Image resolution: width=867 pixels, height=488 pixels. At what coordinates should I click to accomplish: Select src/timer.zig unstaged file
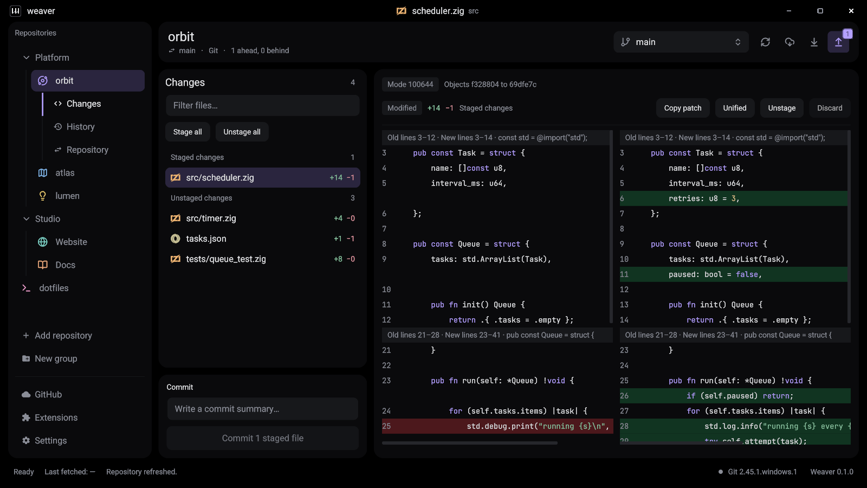[263, 218]
